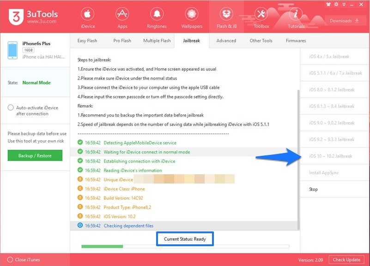The width and height of the screenshot is (370, 266).
Task: Click the warning icon beside Build Version: 14C92
Action: click(80, 197)
